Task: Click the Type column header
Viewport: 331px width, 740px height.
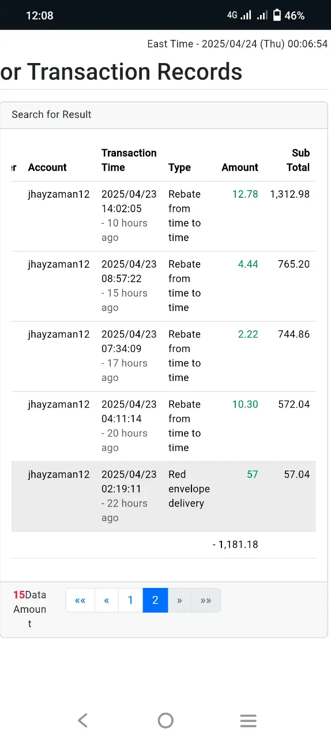Action: click(x=179, y=168)
